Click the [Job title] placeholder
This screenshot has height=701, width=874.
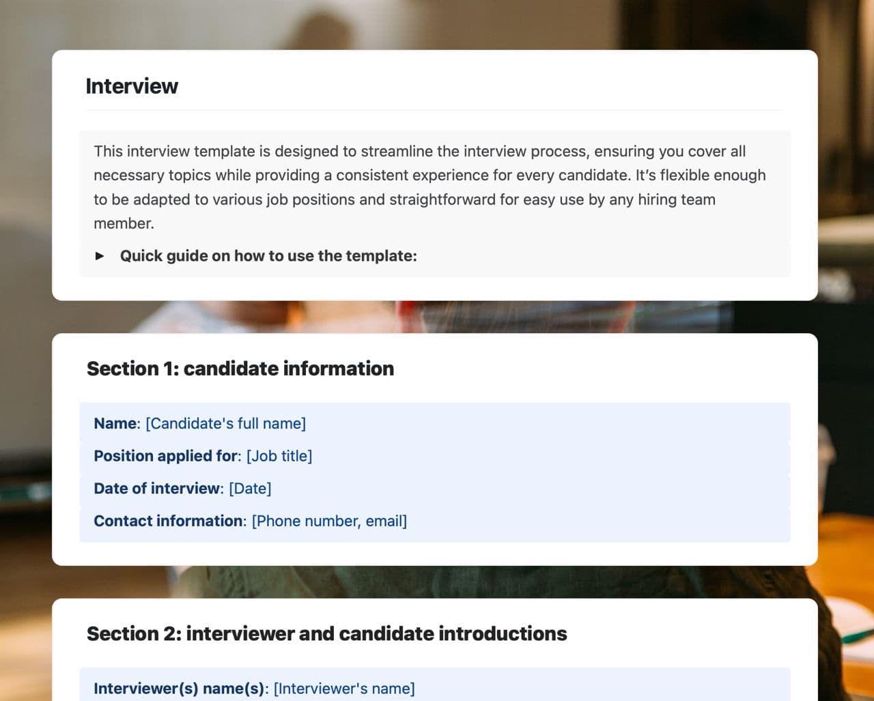point(279,456)
